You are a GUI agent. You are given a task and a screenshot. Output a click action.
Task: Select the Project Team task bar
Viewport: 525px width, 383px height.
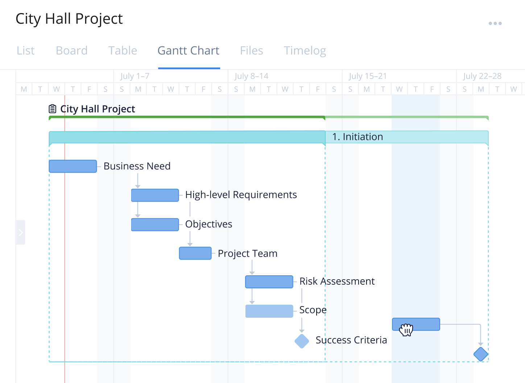195,253
